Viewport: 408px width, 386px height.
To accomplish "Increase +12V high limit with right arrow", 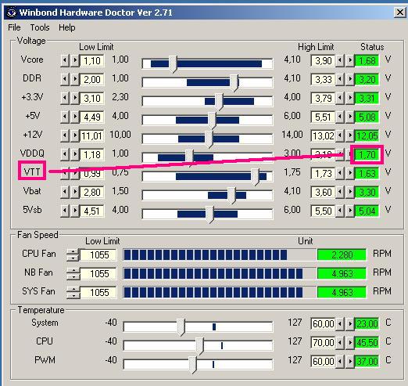I will tap(350, 136).
